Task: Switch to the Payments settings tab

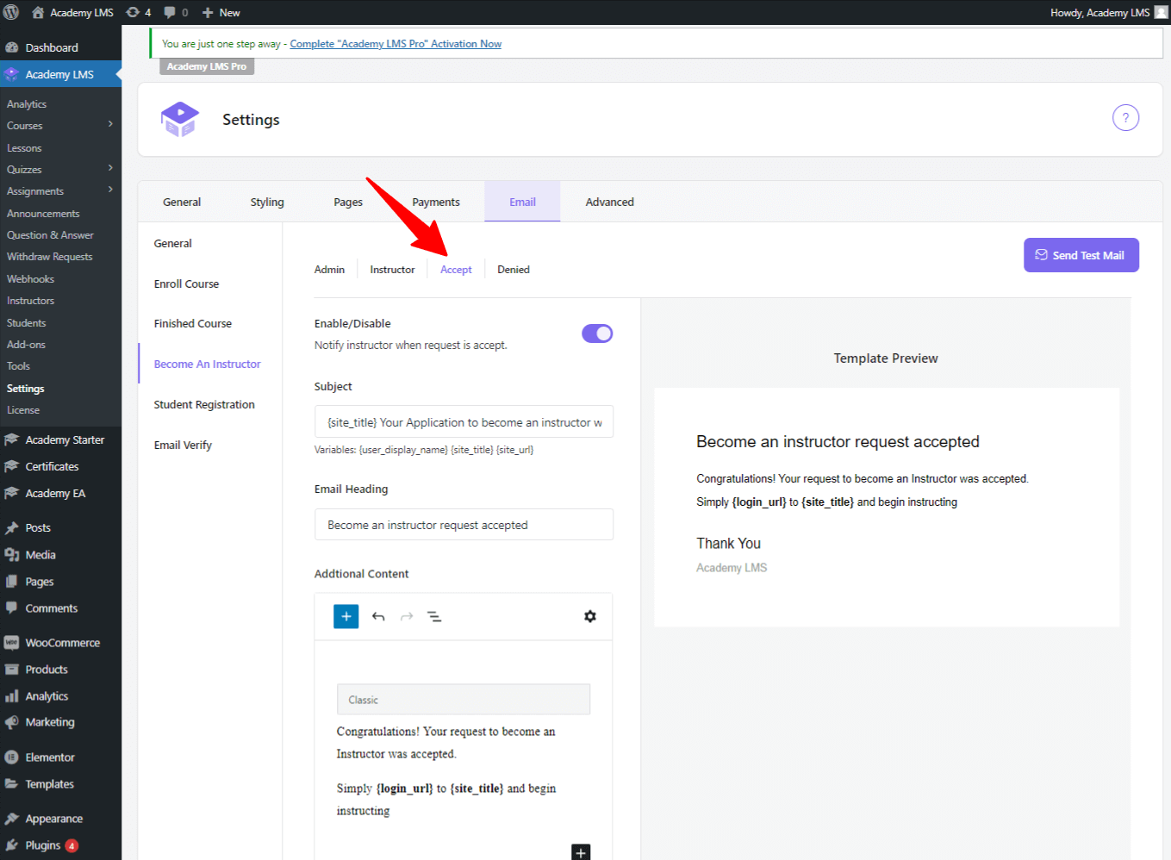Action: (435, 201)
